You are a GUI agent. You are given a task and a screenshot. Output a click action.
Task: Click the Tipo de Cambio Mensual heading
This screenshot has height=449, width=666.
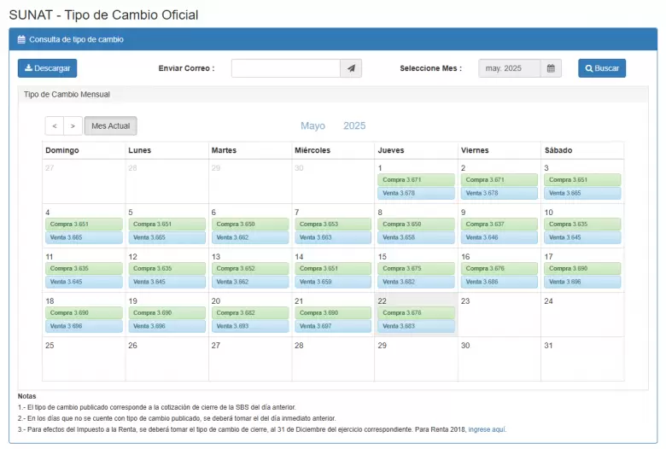67,94
